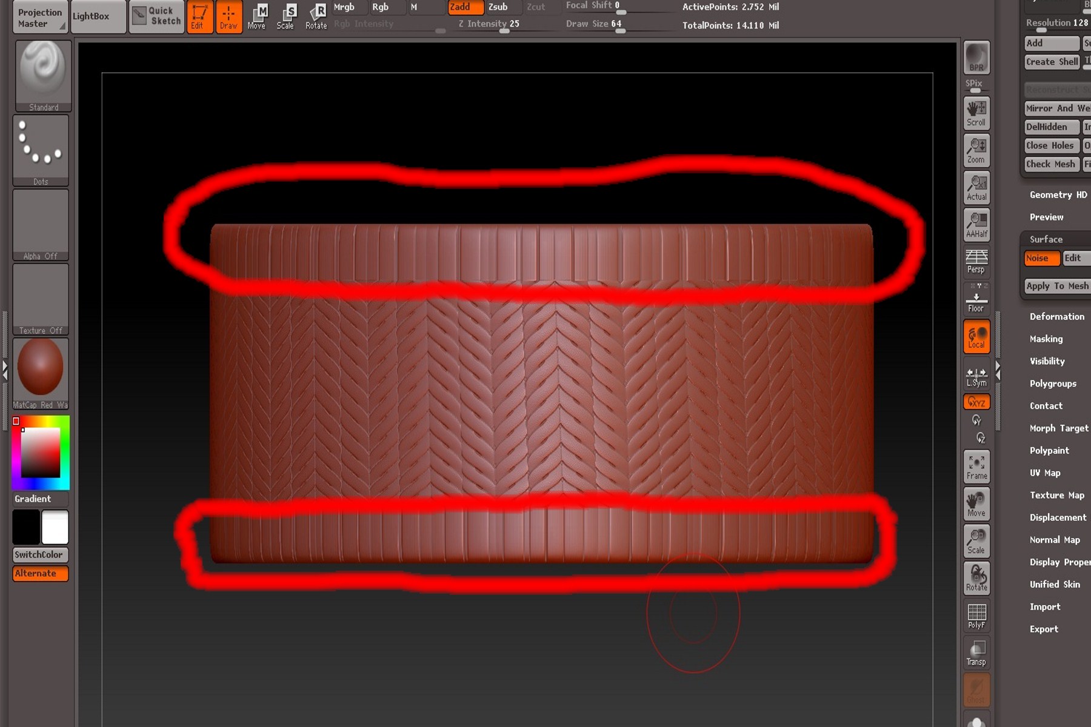Select the Scroll canvas tool
This screenshot has height=727, width=1091.
976,113
